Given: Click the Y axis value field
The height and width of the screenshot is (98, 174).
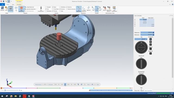Looking at the screenshot, I should 143,21.
